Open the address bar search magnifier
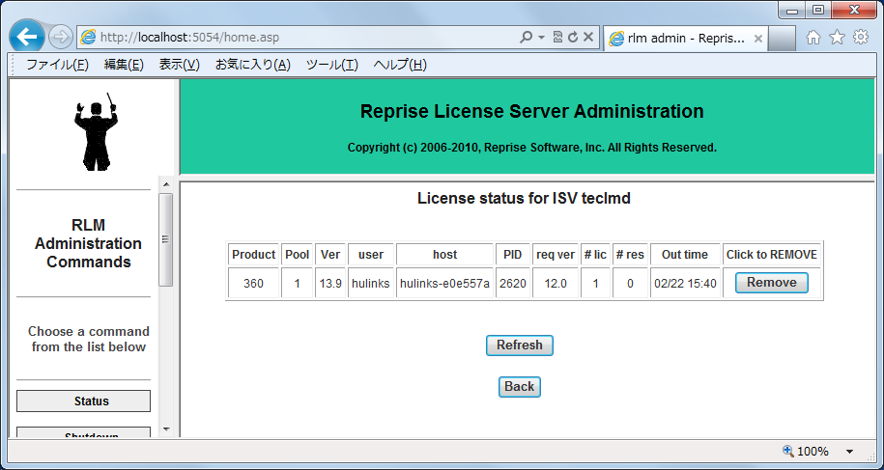The image size is (884, 470). coord(526,37)
